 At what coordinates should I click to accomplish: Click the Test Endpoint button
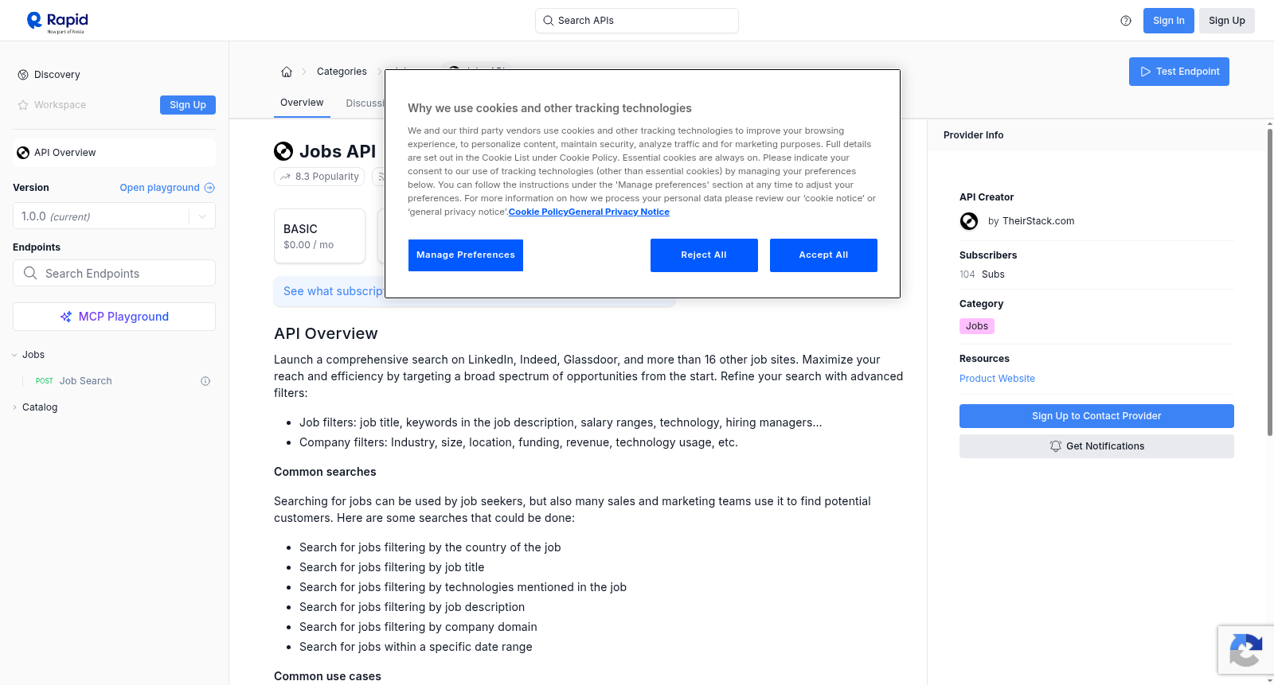pos(1179,72)
